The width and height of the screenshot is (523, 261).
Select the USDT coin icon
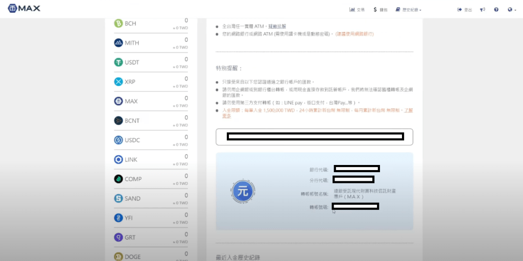(118, 62)
